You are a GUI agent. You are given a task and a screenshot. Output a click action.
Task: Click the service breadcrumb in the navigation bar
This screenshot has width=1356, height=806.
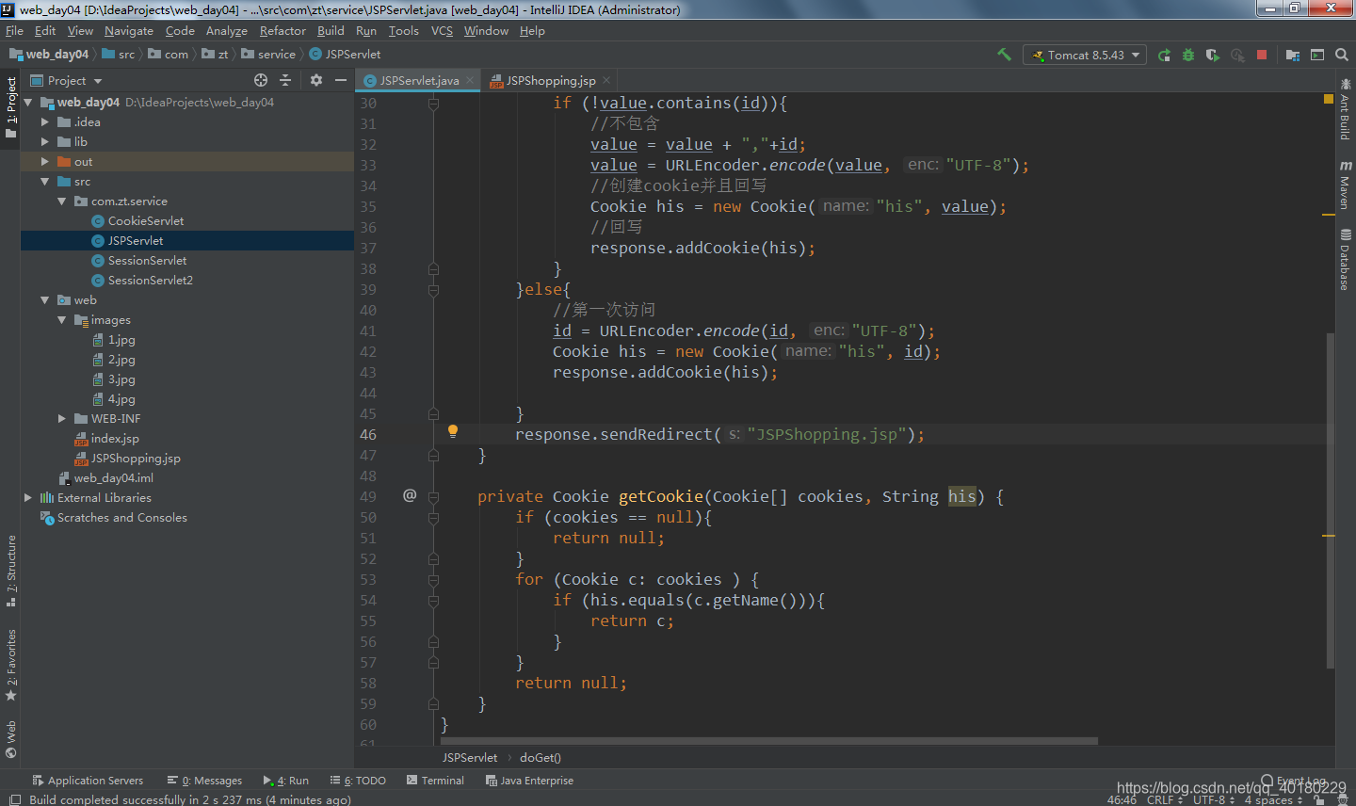point(276,54)
